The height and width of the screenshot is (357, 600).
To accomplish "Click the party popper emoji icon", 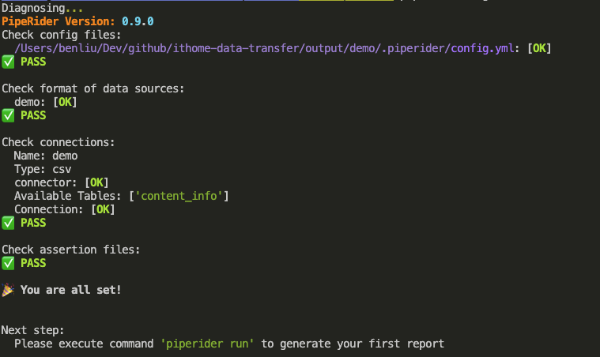I will tap(8, 290).
